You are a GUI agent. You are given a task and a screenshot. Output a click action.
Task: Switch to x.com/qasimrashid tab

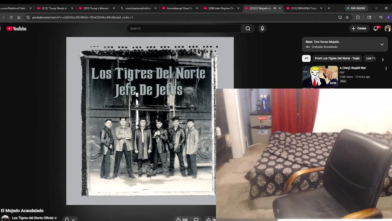click(x=138, y=8)
